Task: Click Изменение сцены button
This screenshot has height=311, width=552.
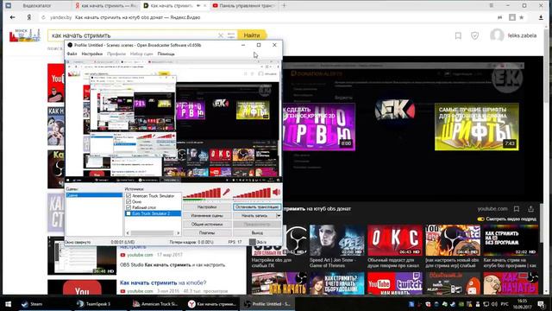Action: pyautogui.click(x=207, y=215)
